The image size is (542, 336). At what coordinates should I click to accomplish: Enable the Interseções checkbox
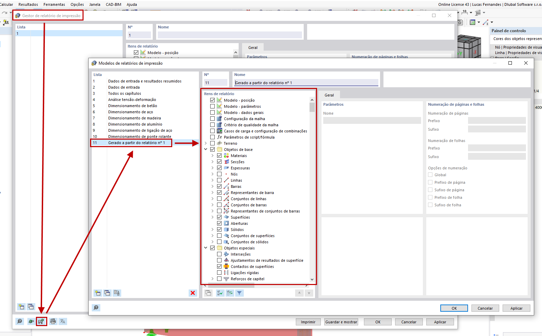click(x=219, y=254)
